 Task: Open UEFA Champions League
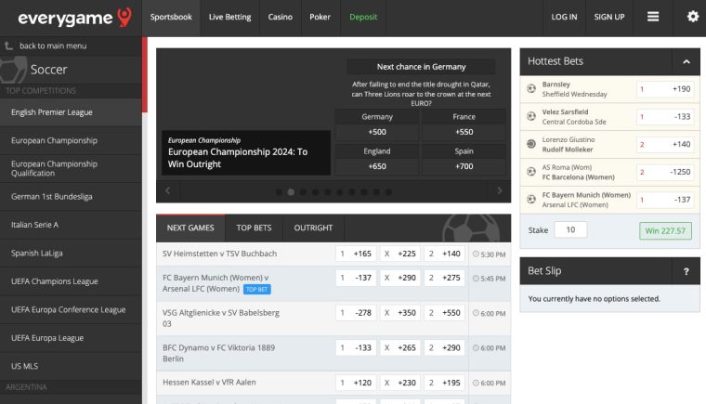pyautogui.click(x=71, y=281)
